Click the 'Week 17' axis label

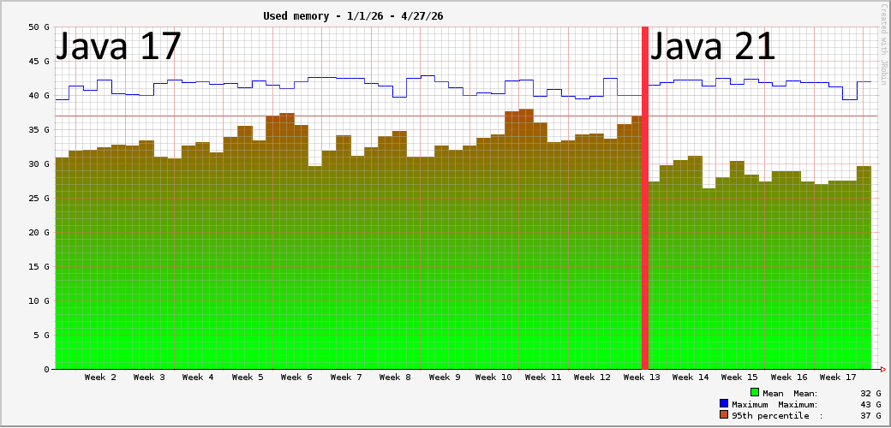[x=838, y=377]
